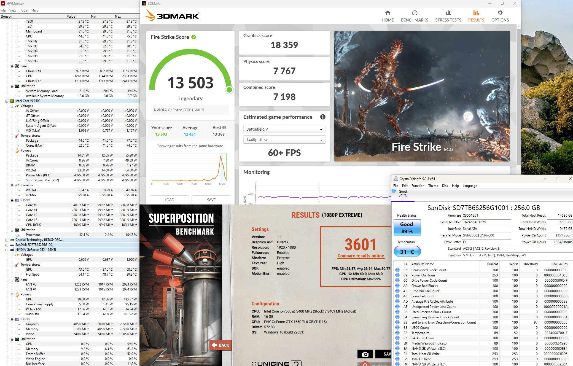Viewport: 573px width, 366px height.
Task: Click Sensor column header in HWMonitor
Action: 32,16
